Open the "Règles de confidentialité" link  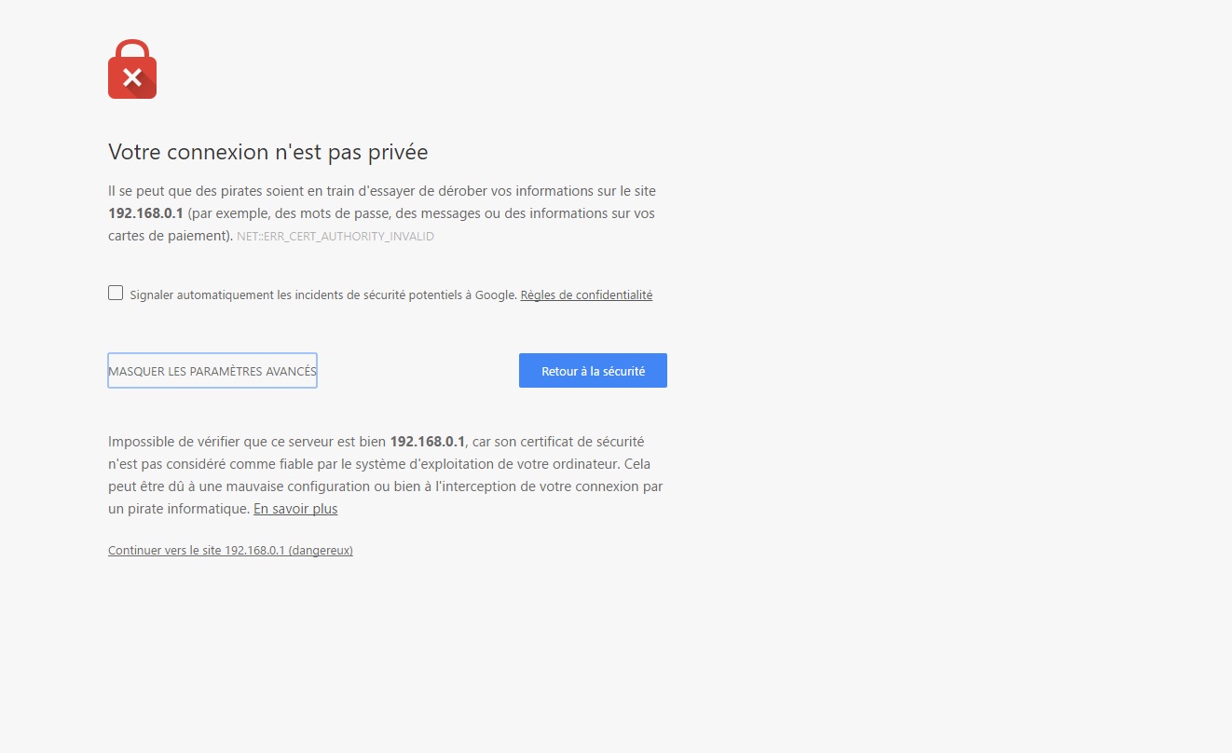[586, 295]
